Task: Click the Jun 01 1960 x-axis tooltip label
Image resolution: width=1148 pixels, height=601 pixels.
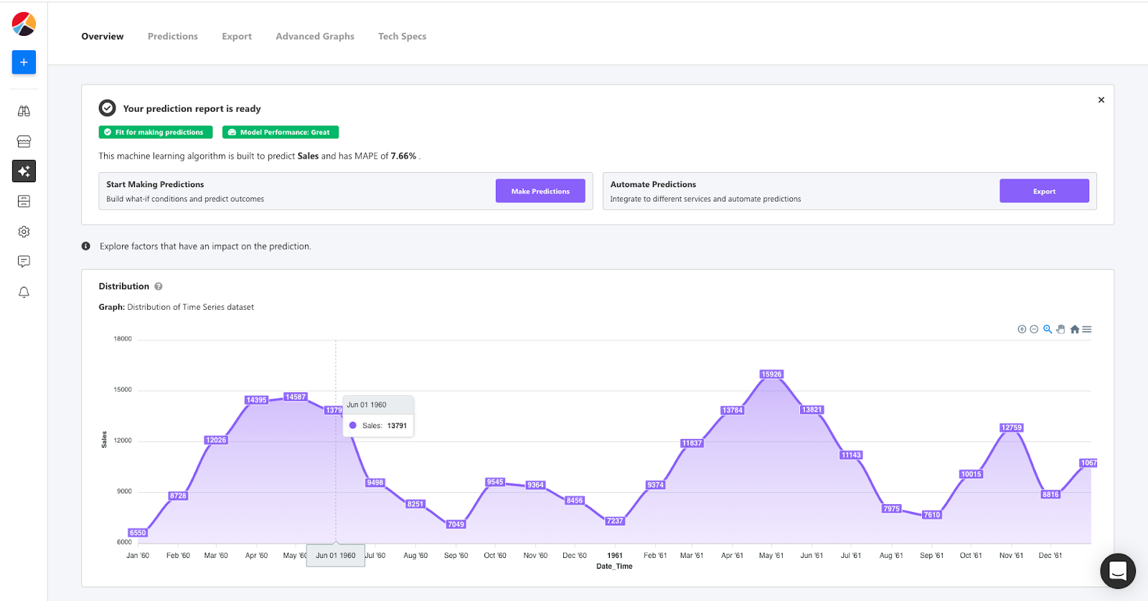Action: [x=336, y=556]
